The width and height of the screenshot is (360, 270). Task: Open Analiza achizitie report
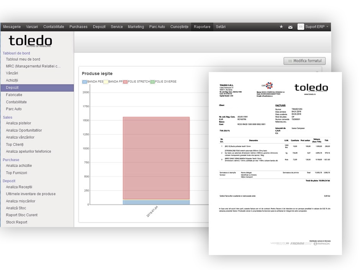point(19,165)
